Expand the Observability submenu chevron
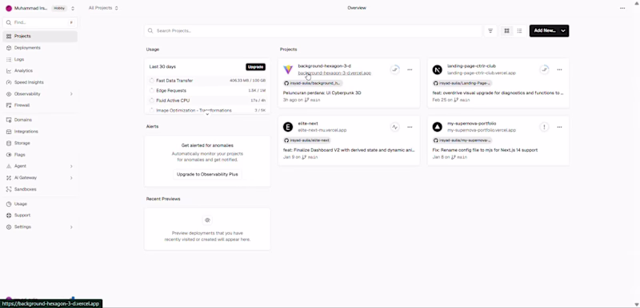This screenshot has height=308, width=640. pyautogui.click(x=71, y=94)
